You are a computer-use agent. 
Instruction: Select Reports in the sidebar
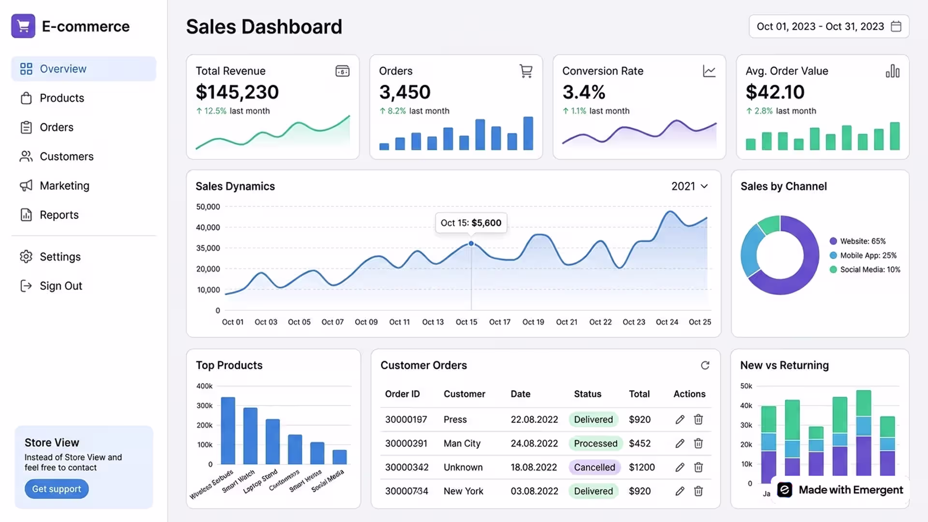84,215
